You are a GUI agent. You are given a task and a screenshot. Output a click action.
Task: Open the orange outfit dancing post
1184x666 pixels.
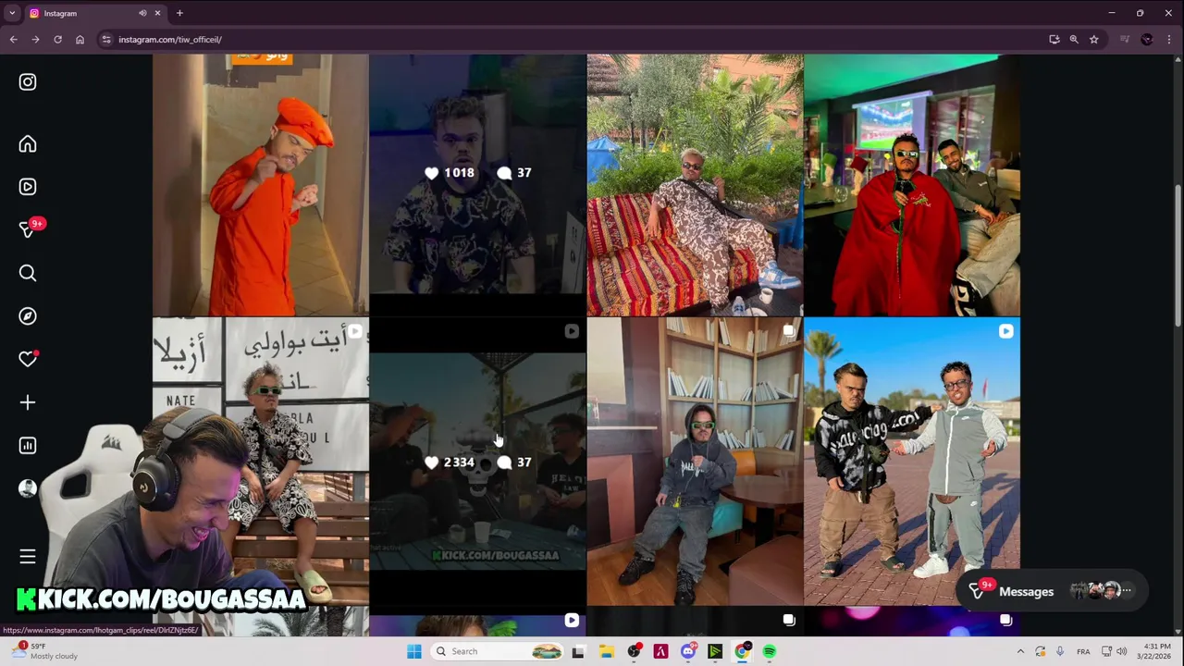260,185
